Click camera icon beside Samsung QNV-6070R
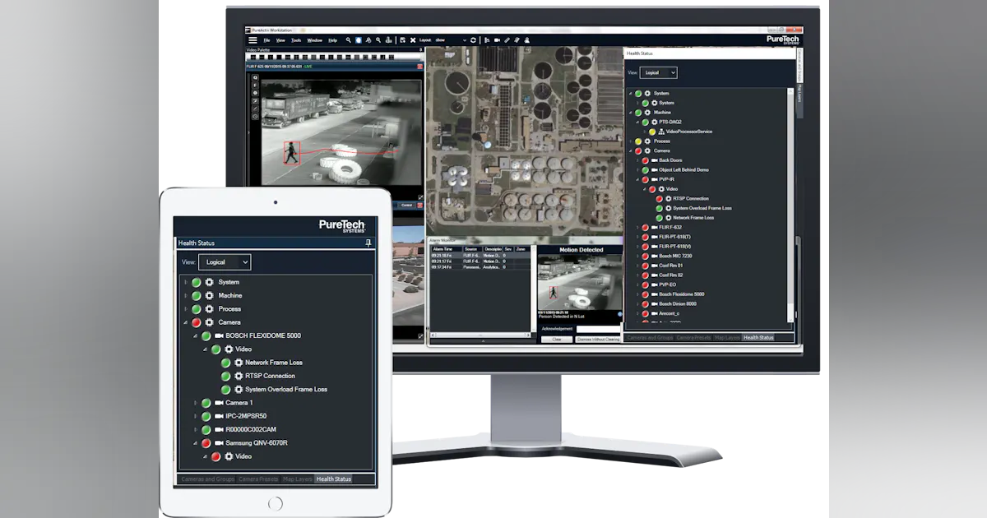 219,443
